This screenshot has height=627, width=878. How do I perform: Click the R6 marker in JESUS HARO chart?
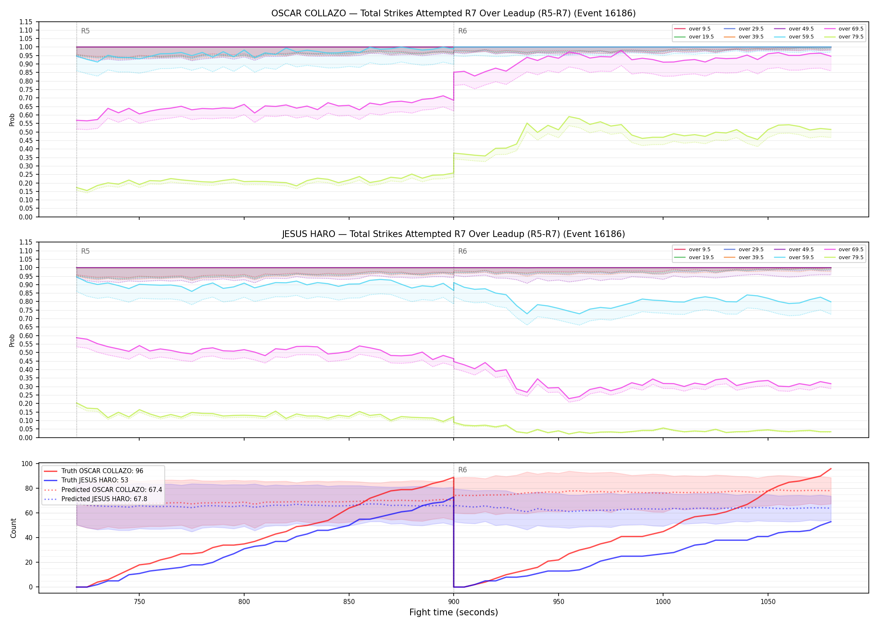(x=462, y=251)
